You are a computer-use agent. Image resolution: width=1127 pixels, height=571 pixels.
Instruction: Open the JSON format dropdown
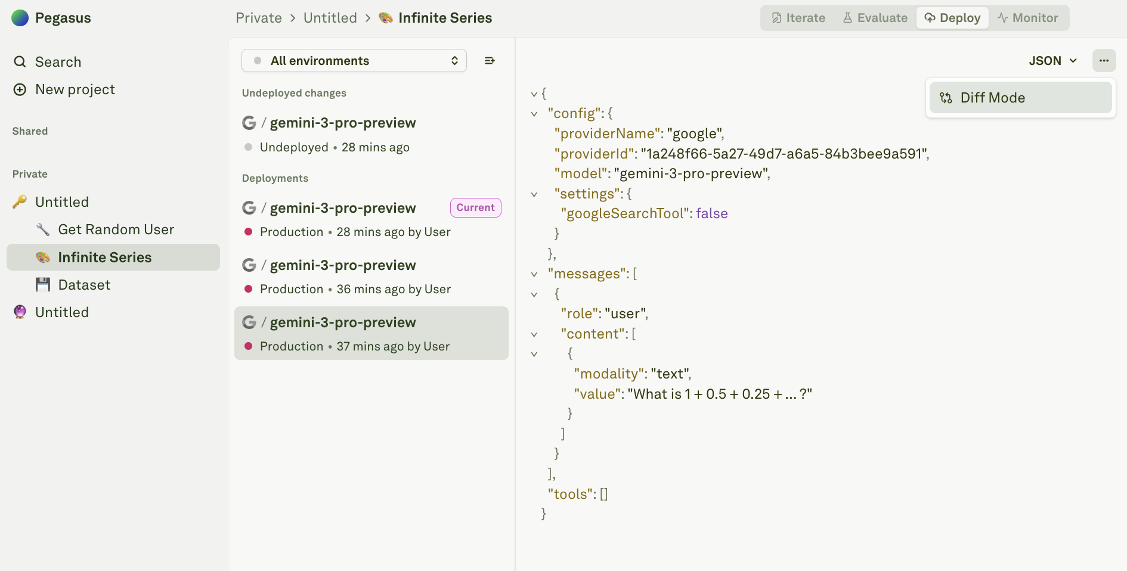click(x=1052, y=61)
